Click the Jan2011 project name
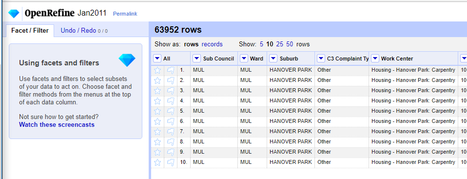The image size is (467, 179). [x=92, y=13]
